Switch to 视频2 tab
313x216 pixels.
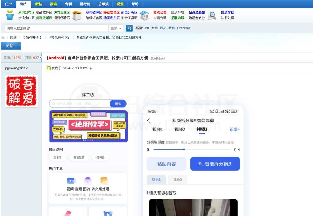180,129
